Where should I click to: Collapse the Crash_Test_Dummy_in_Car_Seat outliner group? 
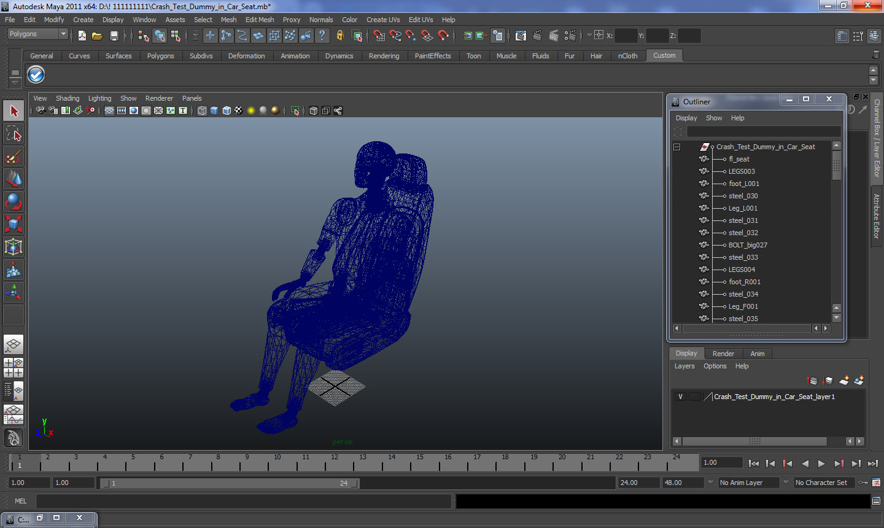tap(677, 147)
